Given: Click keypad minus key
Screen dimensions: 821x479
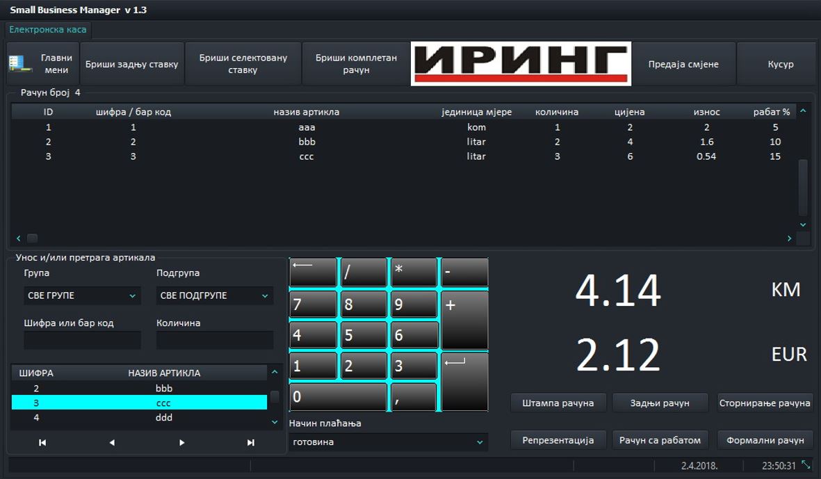Looking at the screenshot, I should coord(464,273).
